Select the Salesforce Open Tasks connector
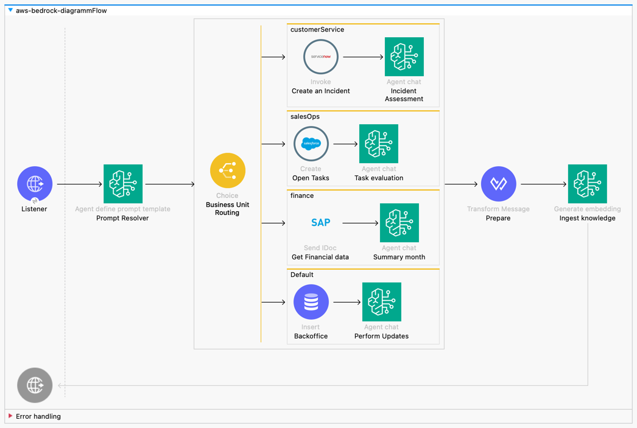 pyautogui.click(x=311, y=144)
